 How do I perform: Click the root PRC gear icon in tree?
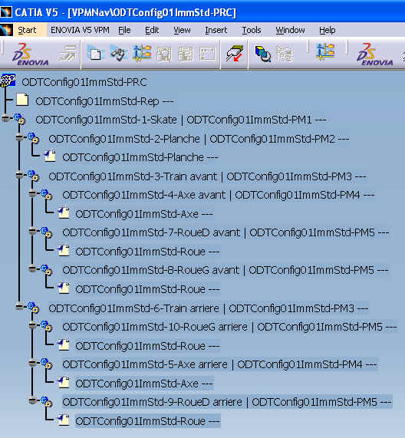(x=8, y=81)
